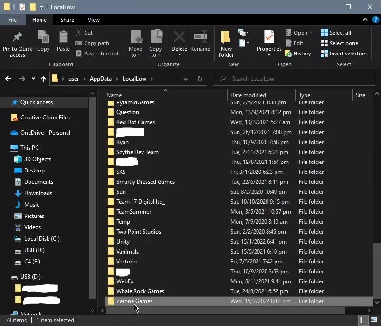Create a New folder

tap(226, 44)
